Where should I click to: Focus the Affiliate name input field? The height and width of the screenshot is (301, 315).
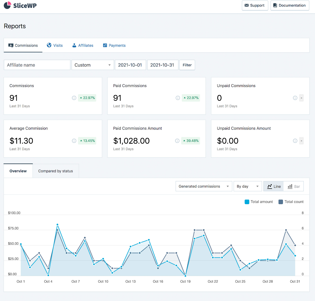(x=37, y=65)
